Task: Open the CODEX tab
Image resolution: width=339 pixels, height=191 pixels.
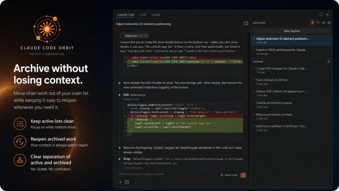Action: pos(156,15)
